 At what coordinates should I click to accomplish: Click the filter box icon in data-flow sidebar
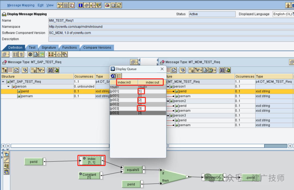[6, 154]
